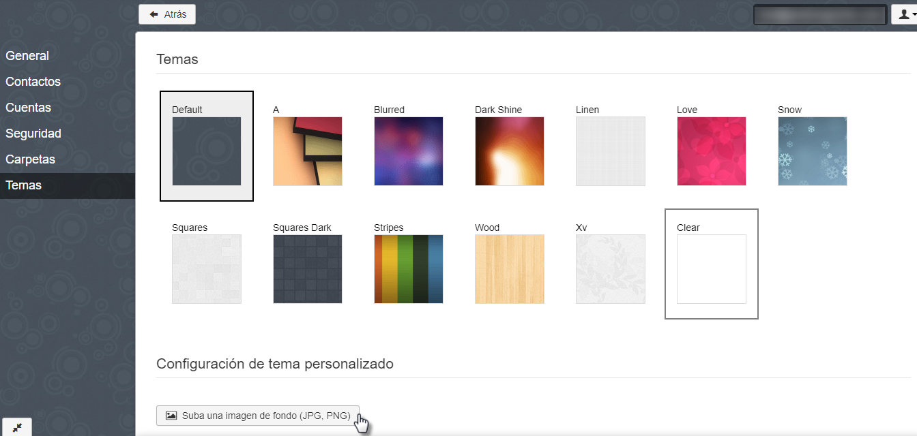Screen dimensions: 917x436
Task: Open the Carpetas section
Action: [x=30, y=159]
